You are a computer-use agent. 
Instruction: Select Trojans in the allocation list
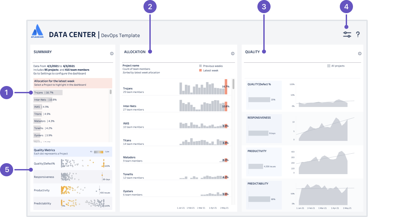tap(48, 93)
